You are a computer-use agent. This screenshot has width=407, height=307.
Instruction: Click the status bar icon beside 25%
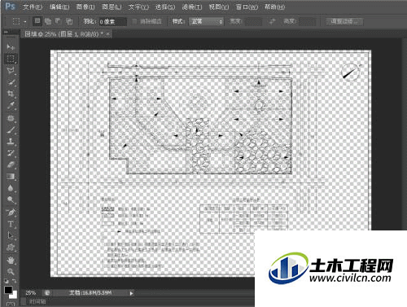coord(47,293)
